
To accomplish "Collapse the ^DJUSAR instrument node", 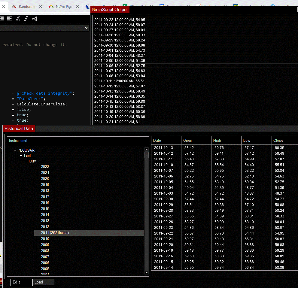I will coord(15,150).
